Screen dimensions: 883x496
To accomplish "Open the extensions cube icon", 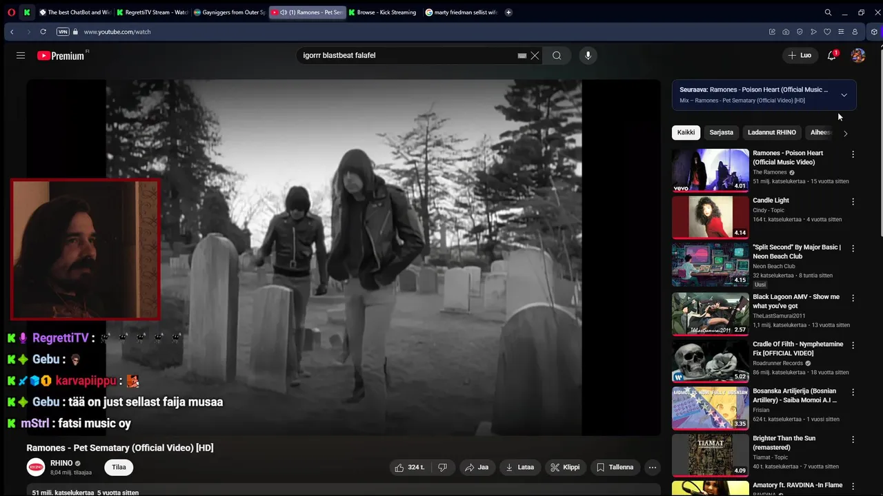I will point(874,32).
